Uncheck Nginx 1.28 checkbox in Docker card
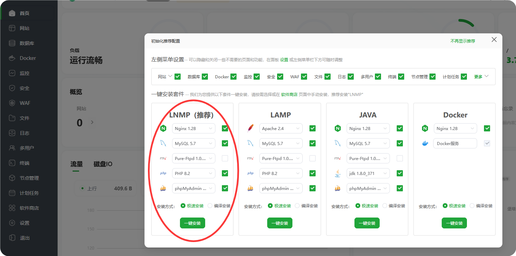 click(487, 128)
